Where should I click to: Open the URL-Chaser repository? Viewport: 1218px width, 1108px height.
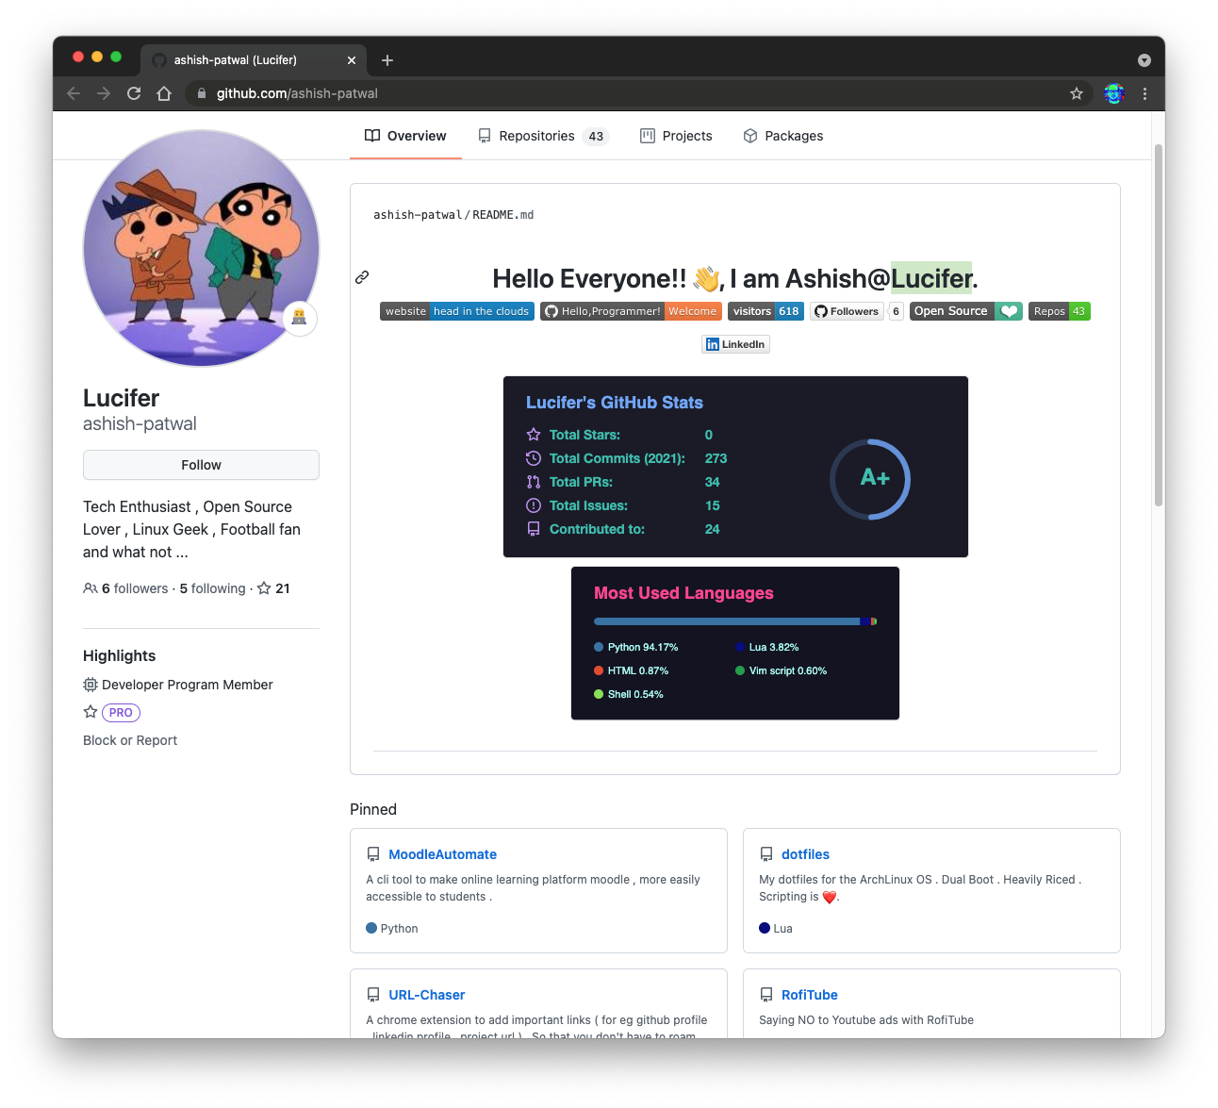[427, 995]
